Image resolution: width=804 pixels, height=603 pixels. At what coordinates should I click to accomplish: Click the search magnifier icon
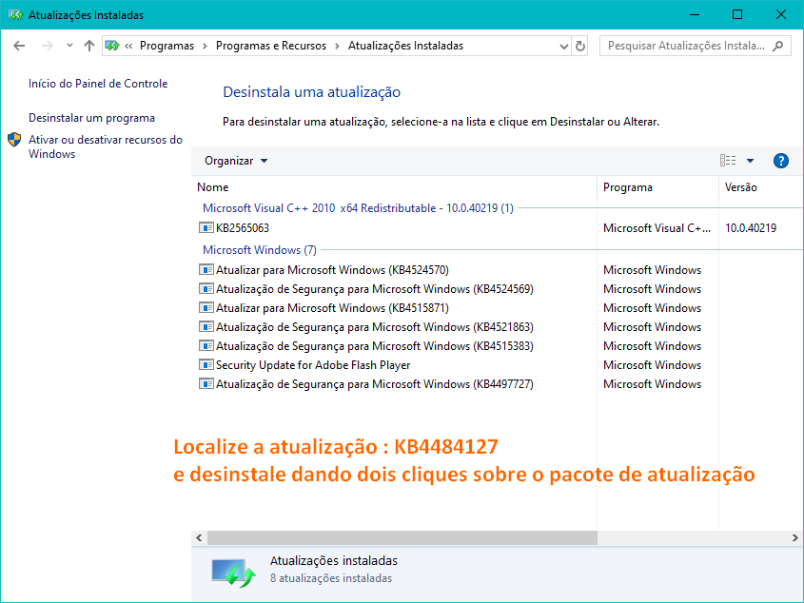click(x=778, y=46)
